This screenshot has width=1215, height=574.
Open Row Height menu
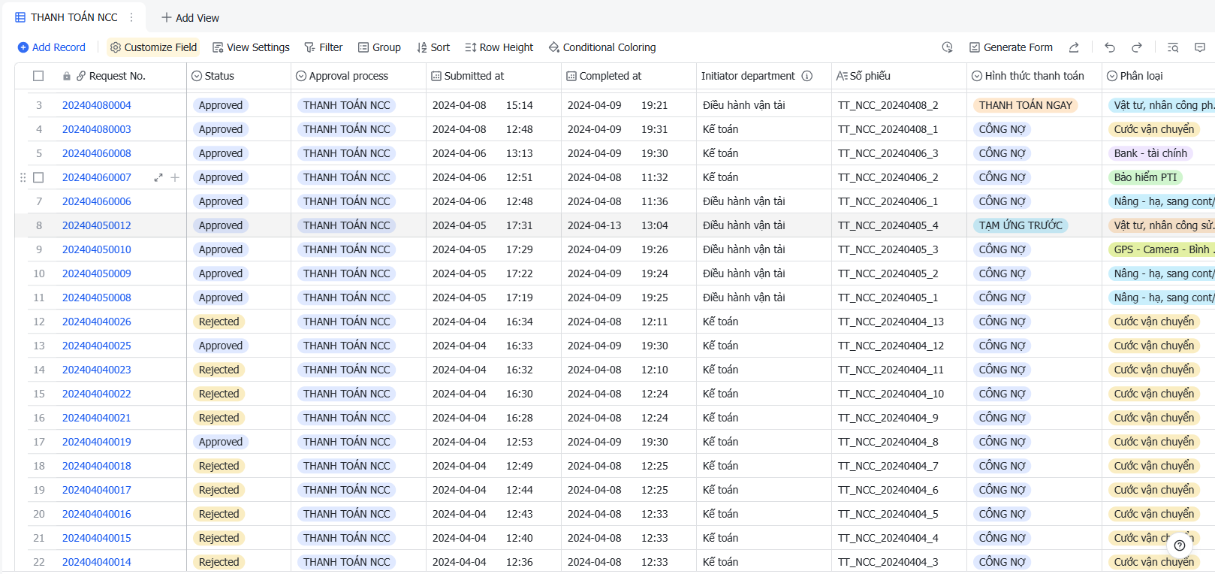499,47
